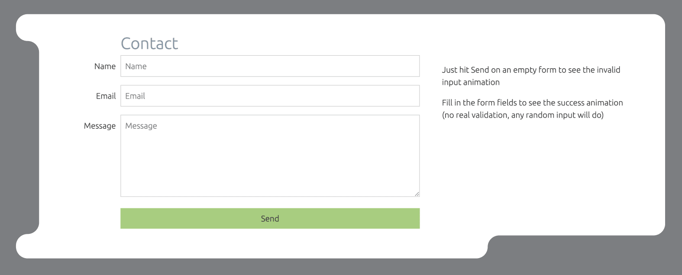Screen dimensions: 682x275
Task: Click the "input animation" text line
Action: [471, 82]
